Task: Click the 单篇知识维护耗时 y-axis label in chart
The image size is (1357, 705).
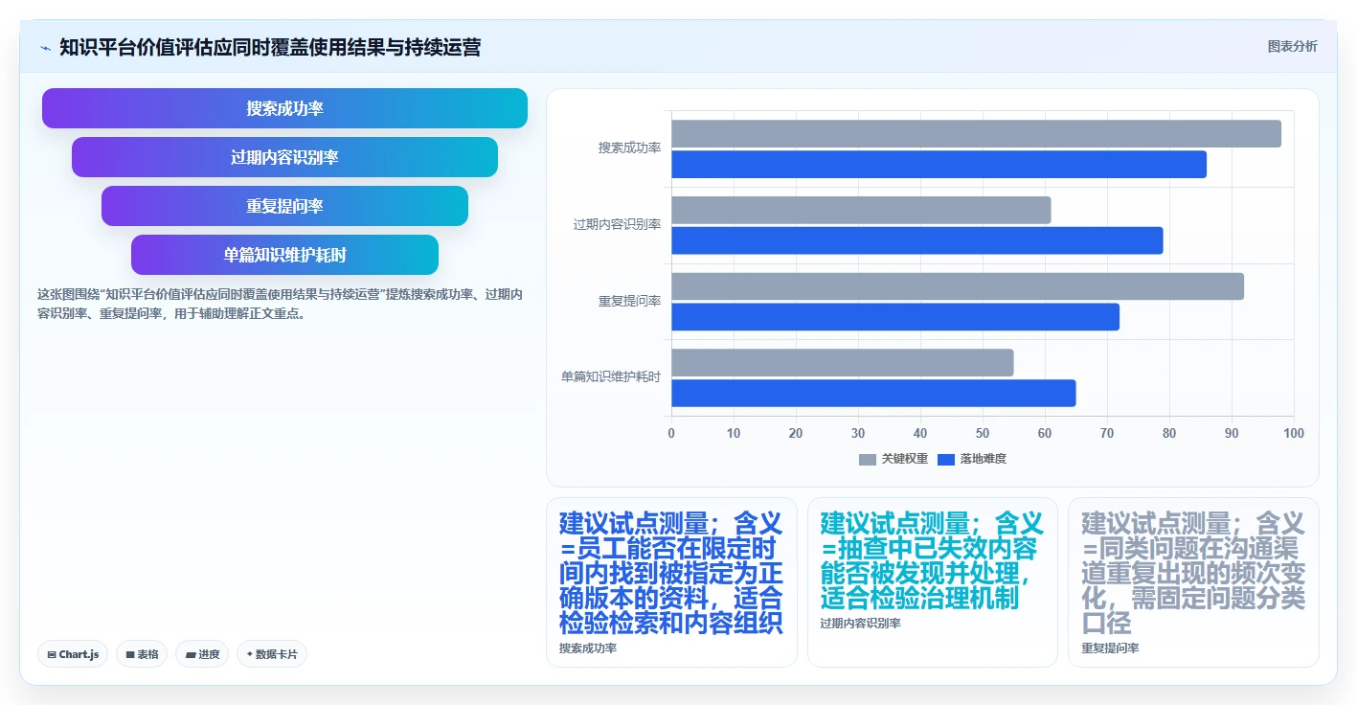Action: point(611,377)
